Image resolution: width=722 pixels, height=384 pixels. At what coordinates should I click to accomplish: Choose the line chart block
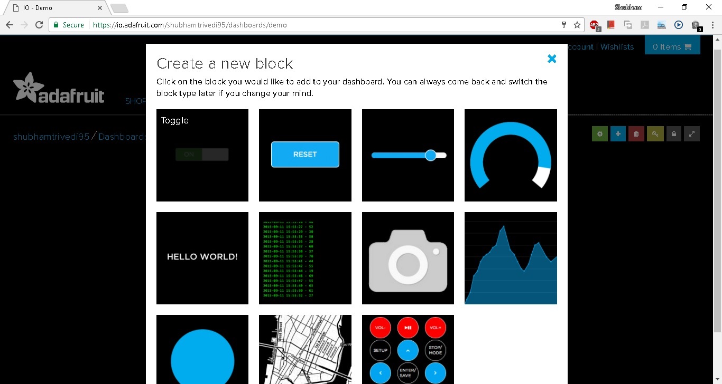point(511,258)
